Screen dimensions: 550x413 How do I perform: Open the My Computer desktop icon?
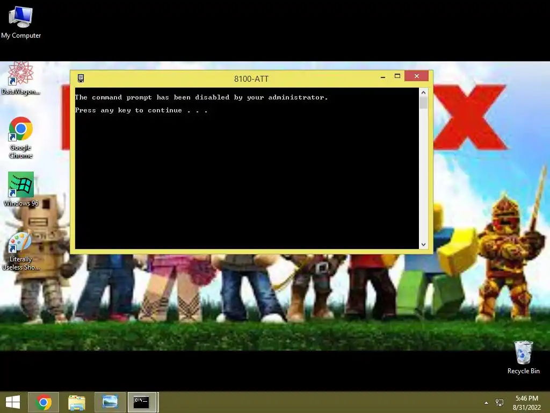tap(21, 22)
